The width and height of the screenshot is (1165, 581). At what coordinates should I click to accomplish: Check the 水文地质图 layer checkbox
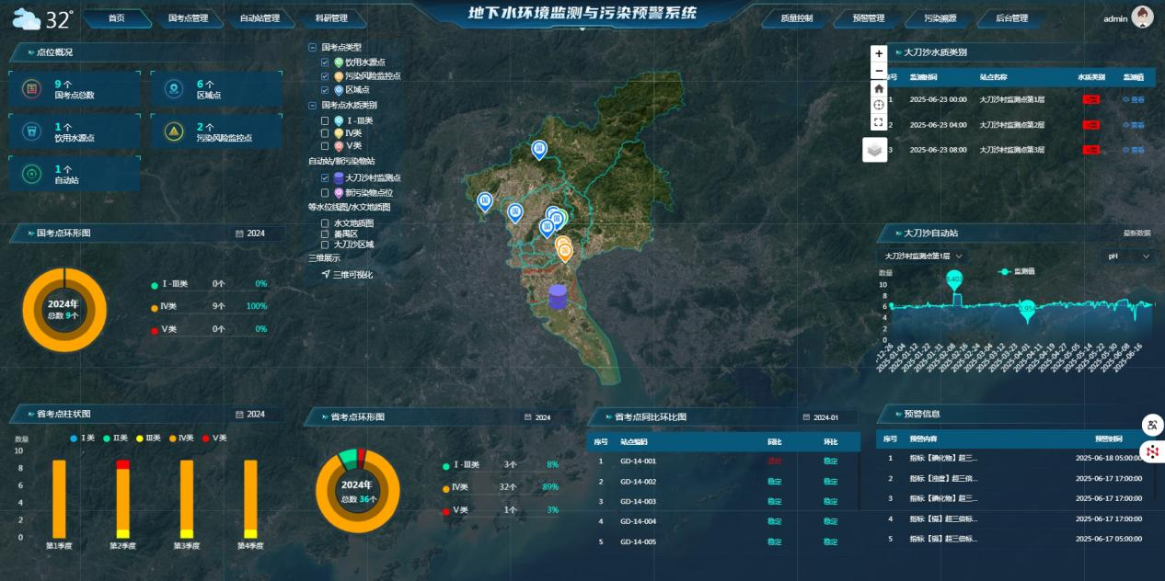point(325,223)
